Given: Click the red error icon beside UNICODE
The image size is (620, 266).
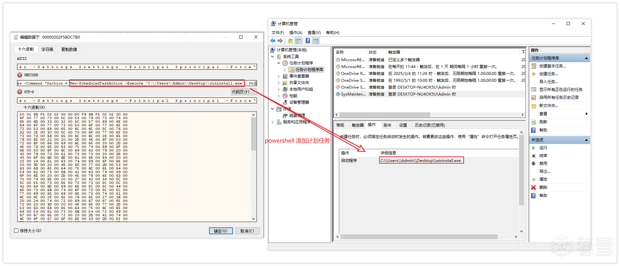Looking at the screenshot, I should click(x=20, y=75).
